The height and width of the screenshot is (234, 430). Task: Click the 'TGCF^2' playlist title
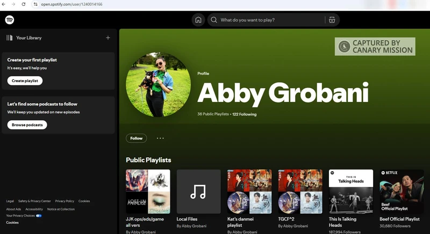(x=286, y=219)
